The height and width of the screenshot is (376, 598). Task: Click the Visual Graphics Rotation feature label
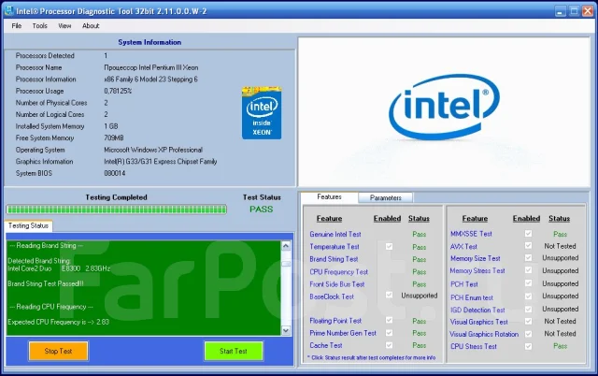484,334
